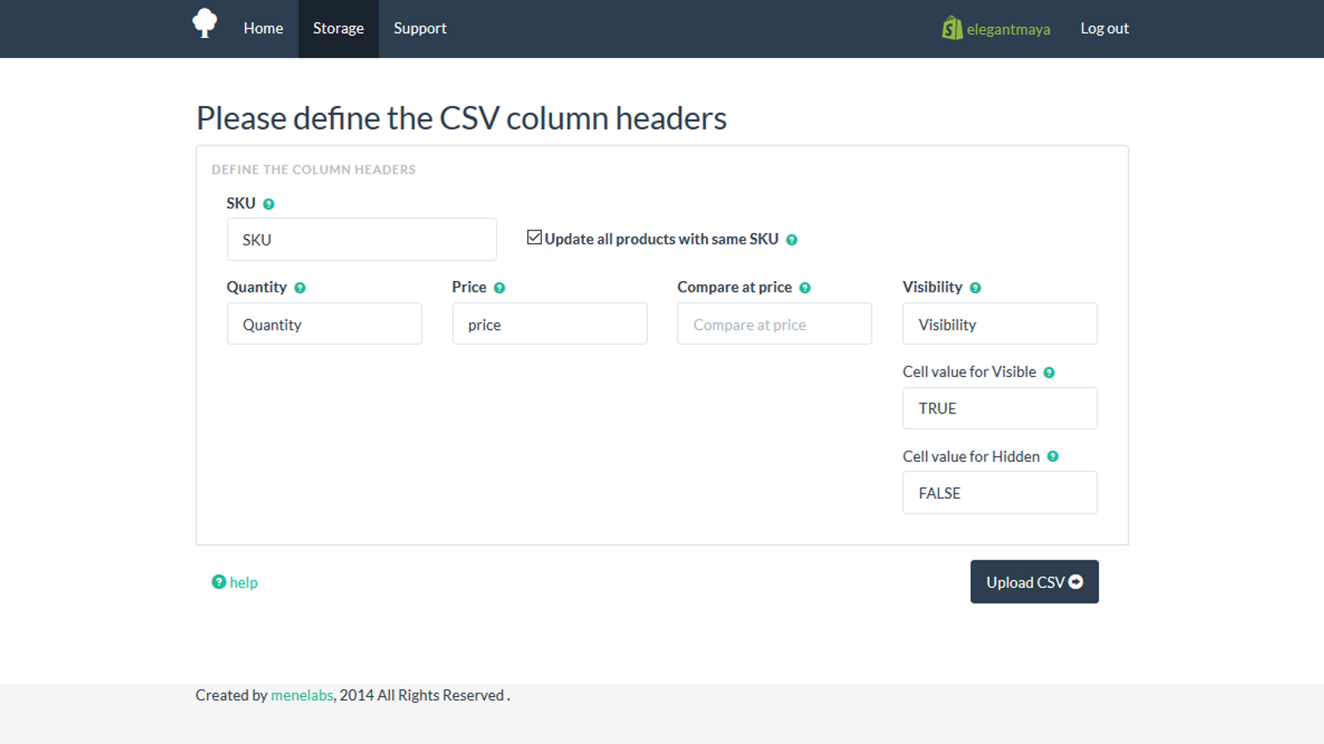Click the tree logo in the navigation bar
The image size is (1324, 744).
[x=204, y=23]
